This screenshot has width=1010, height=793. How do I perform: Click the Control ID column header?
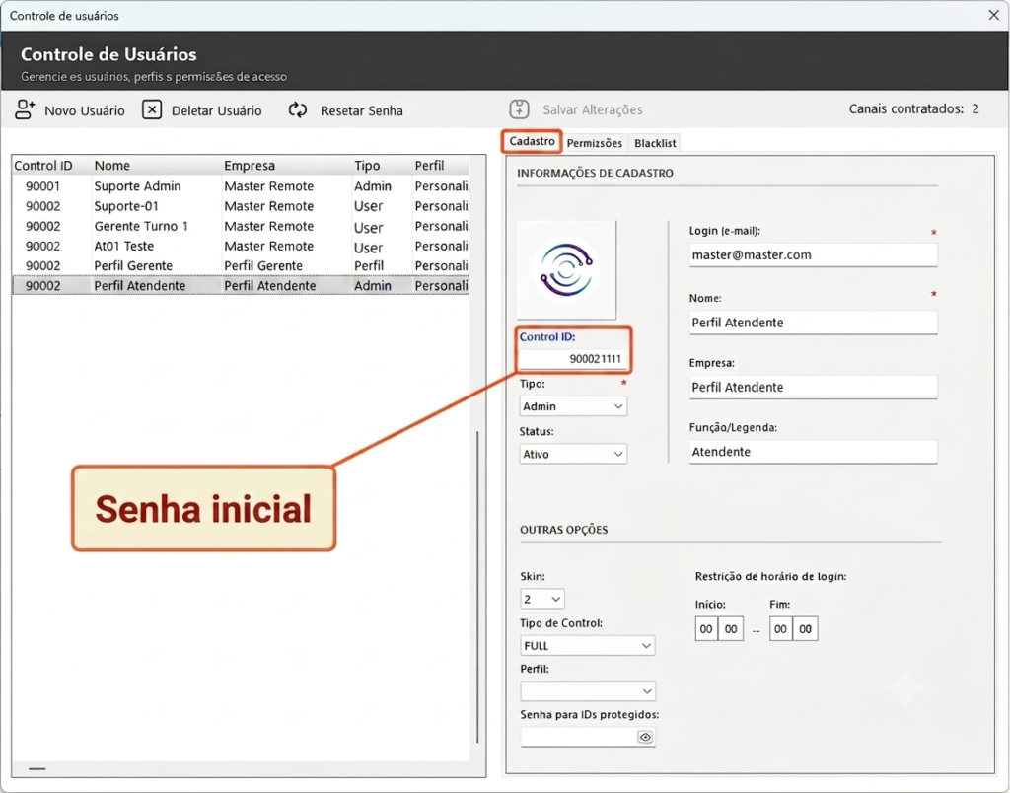click(43, 166)
